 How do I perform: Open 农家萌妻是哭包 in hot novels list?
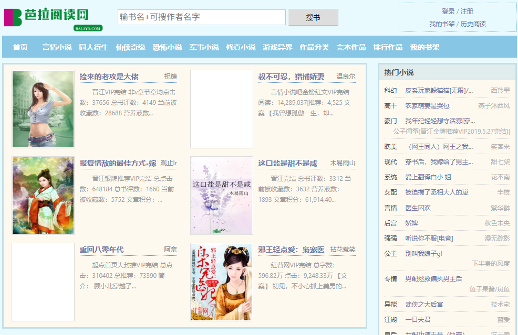click(427, 106)
